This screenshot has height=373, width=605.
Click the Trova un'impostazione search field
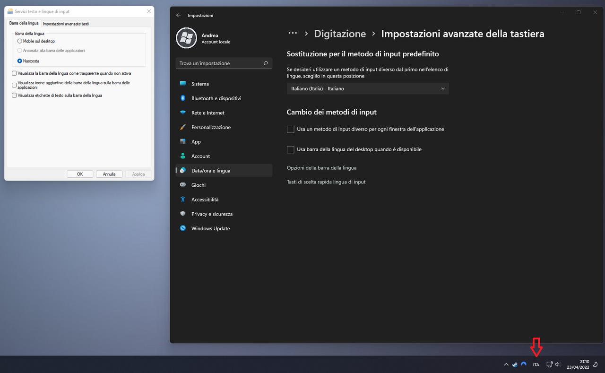(x=224, y=63)
